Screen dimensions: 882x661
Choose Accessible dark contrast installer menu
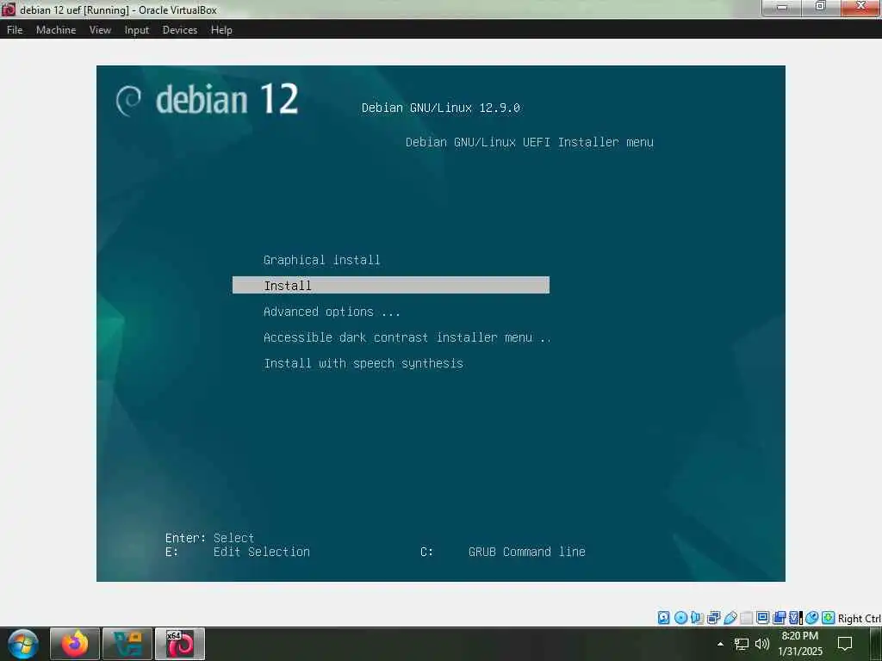coord(407,337)
